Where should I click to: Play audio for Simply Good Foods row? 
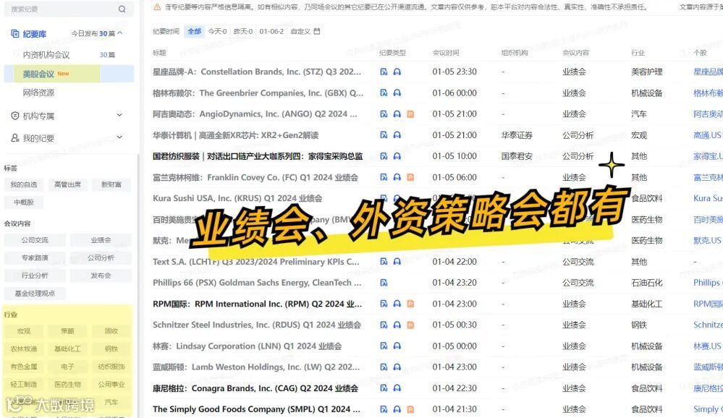click(x=397, y=409)
